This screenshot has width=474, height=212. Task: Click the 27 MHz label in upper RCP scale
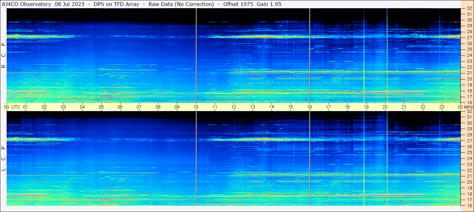pyautogui.click(x=469, y=38)
